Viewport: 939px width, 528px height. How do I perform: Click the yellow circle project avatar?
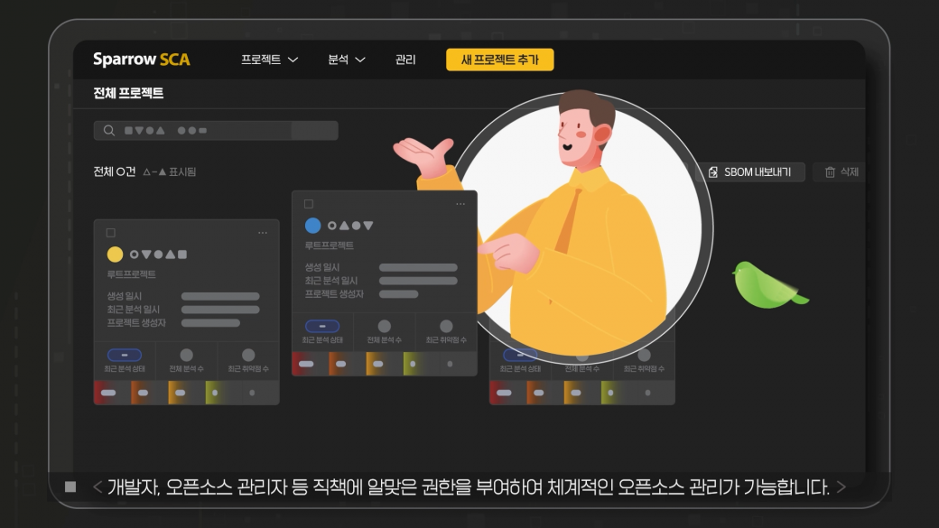point(115,255)
